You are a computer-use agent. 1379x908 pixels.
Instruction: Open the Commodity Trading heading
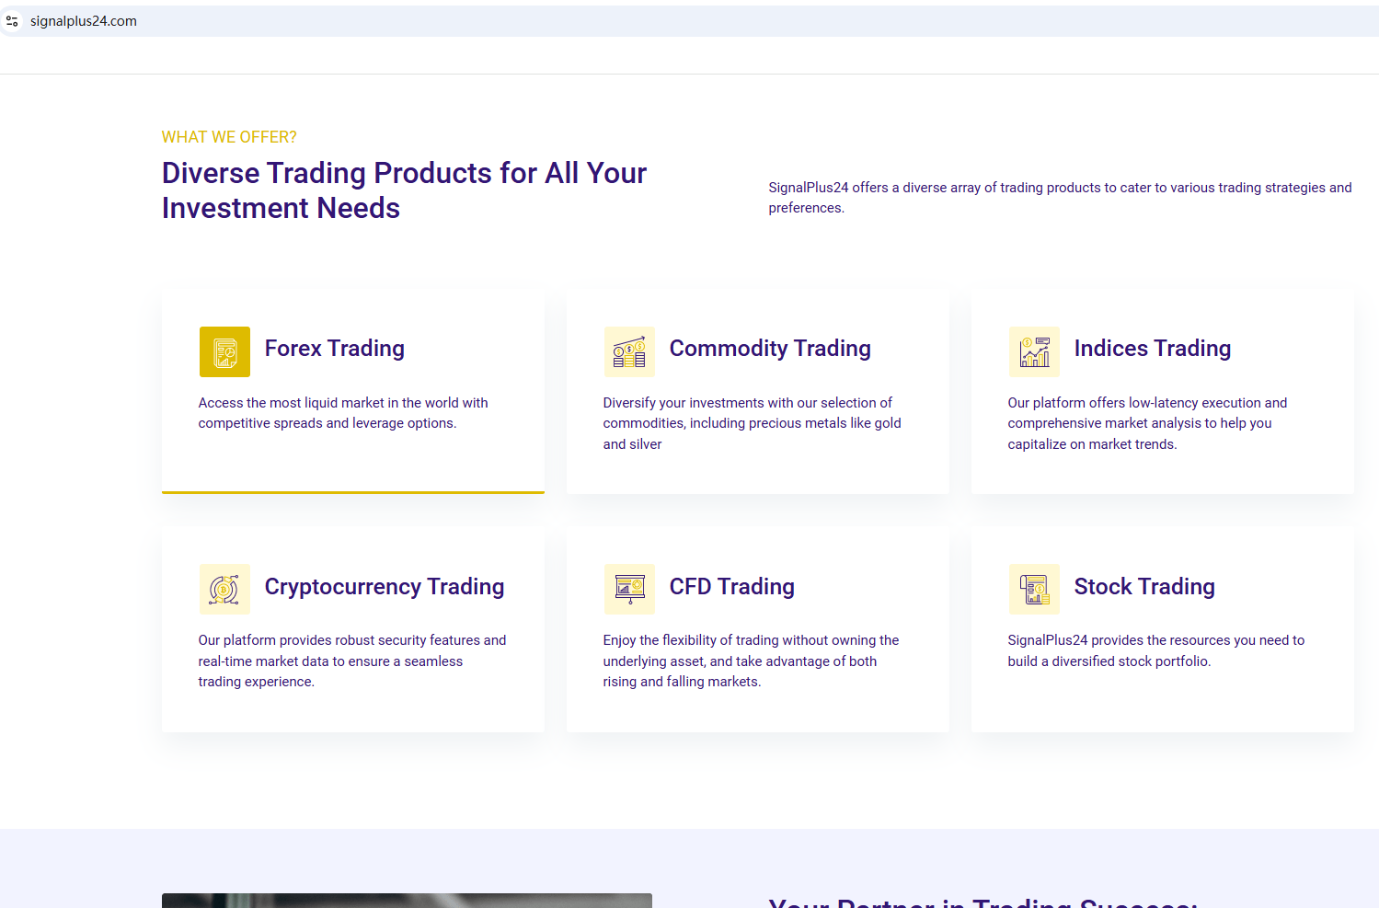tap(769, 349)
